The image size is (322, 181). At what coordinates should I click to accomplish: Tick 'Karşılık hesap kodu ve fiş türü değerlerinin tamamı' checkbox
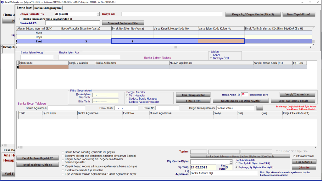63,161
